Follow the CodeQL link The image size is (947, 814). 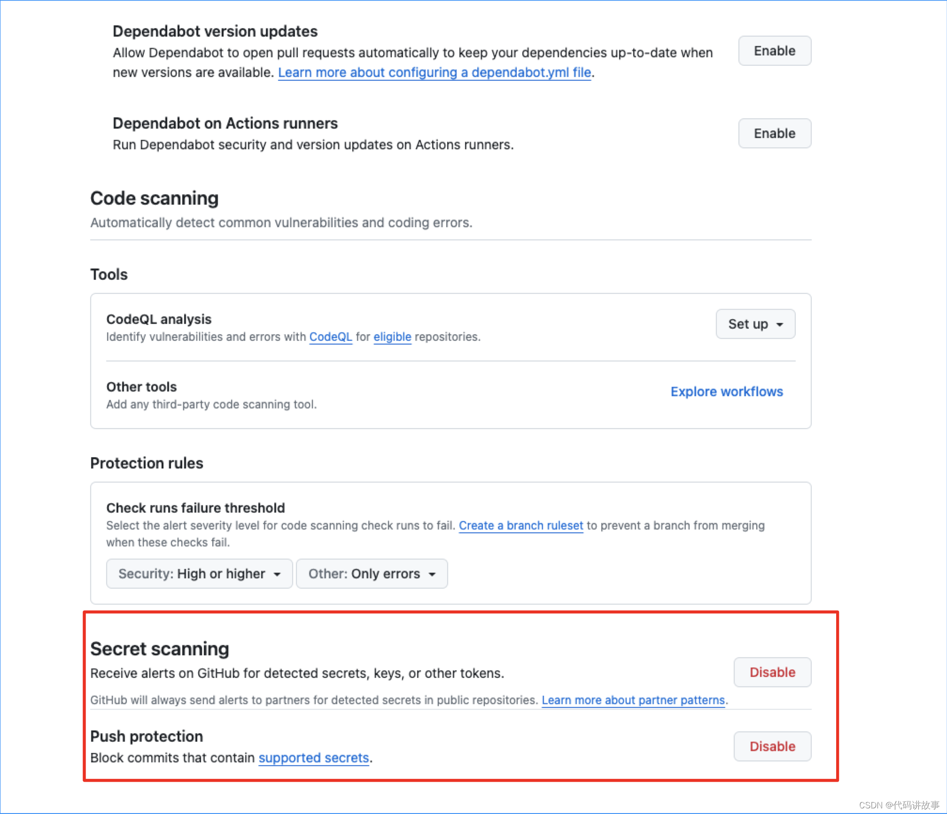(331, 337)
